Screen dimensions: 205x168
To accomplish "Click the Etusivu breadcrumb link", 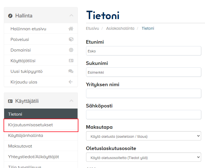I will coord(92,28).
